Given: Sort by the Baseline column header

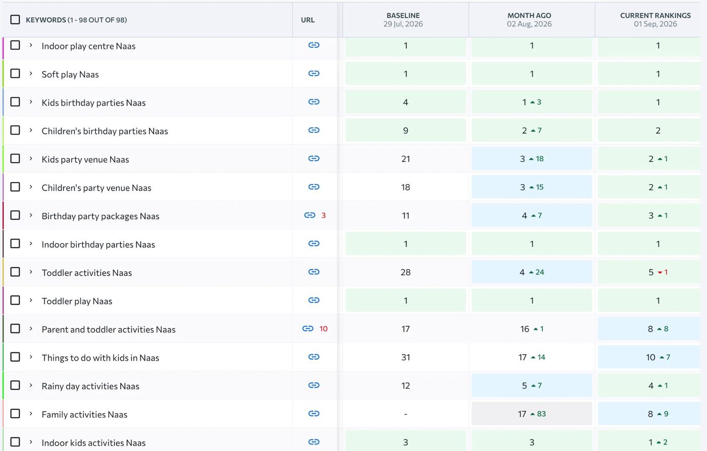Looking at the screenshot, I should 403,20.
